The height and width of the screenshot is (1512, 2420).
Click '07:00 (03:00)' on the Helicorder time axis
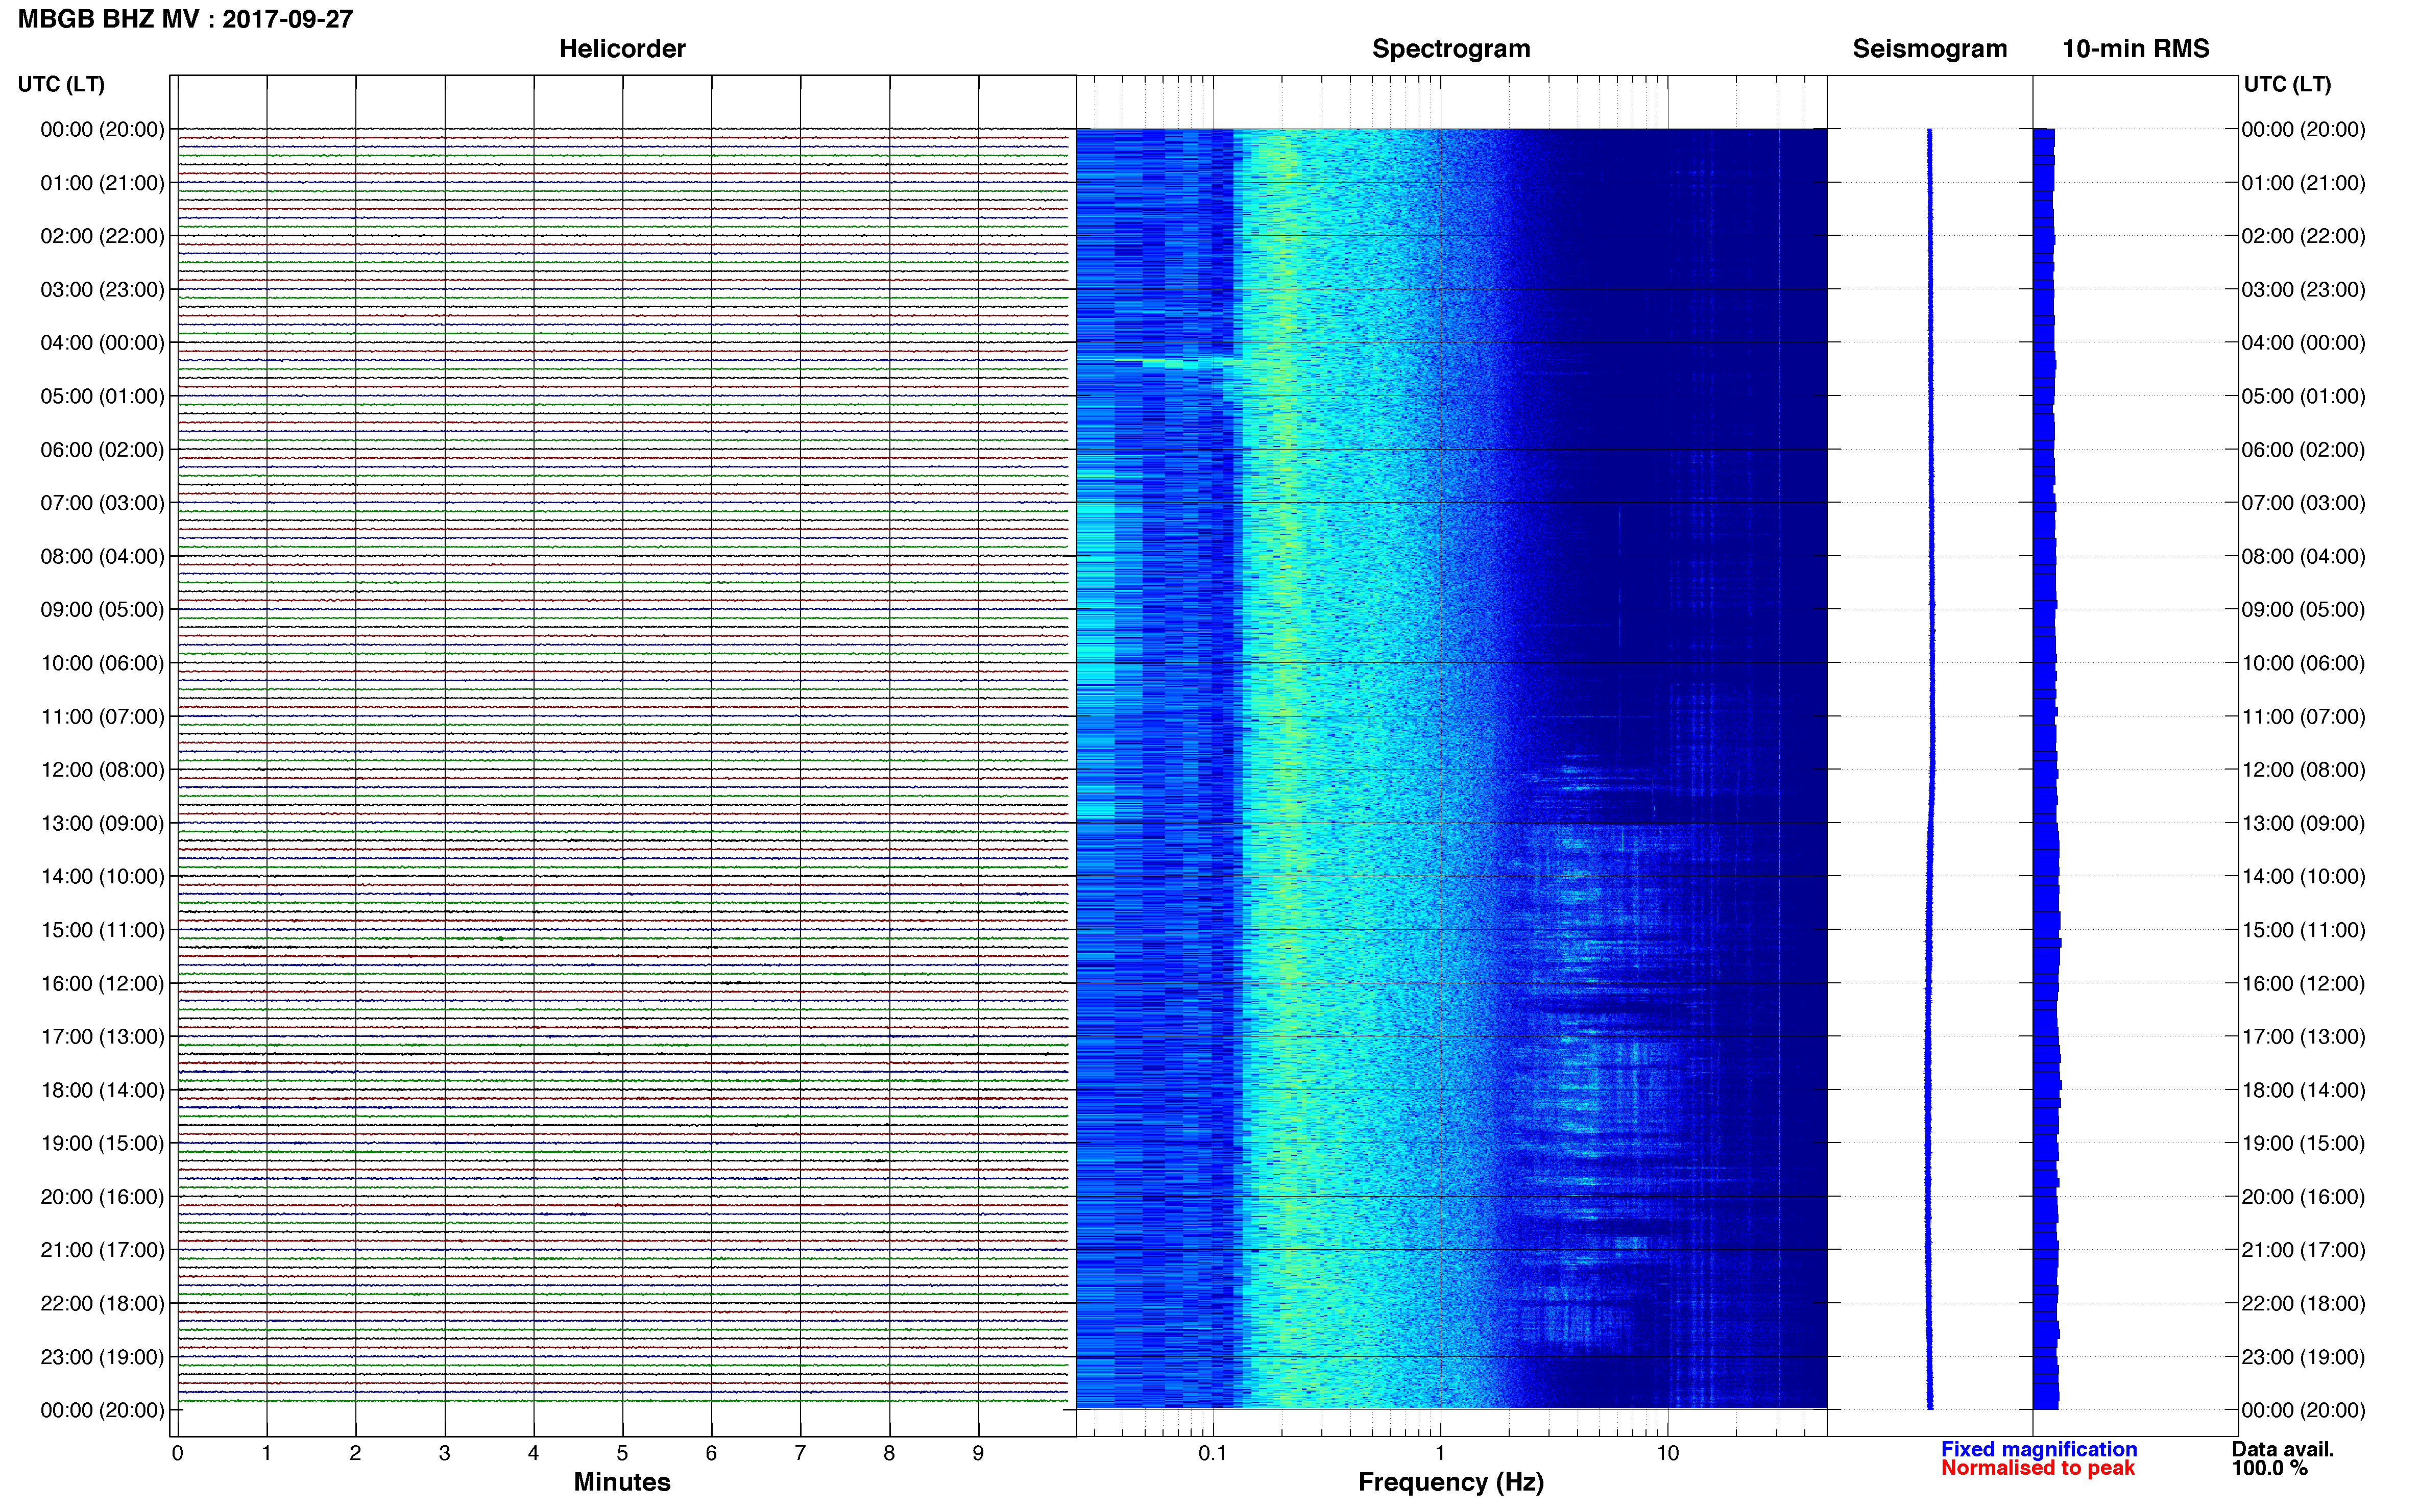pos(102,503)
